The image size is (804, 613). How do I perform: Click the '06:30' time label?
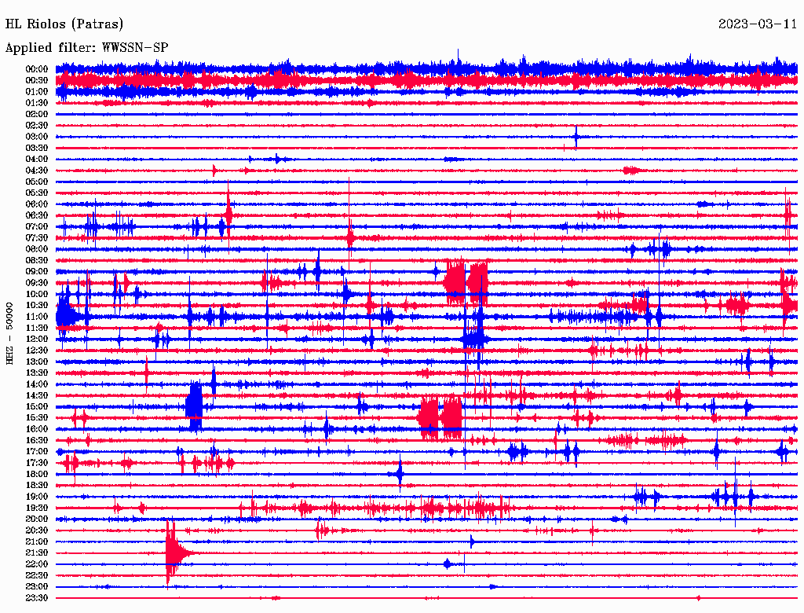(x=37, y=215)
